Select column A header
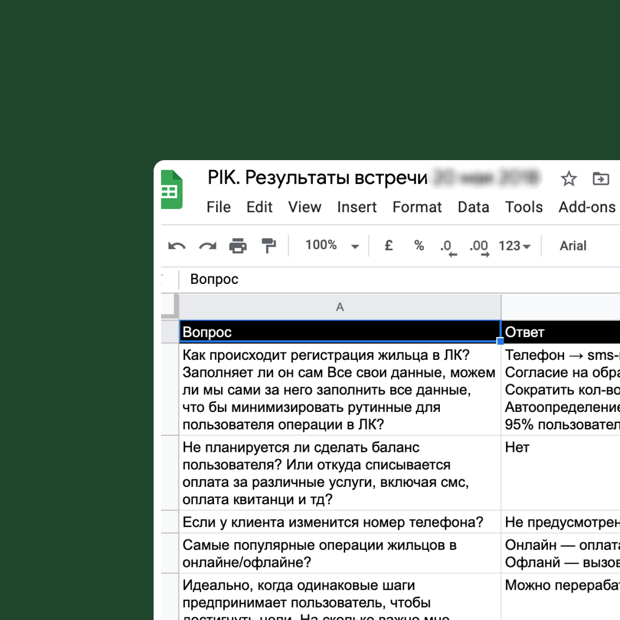620x620 pixels. [x=340, y=307]
